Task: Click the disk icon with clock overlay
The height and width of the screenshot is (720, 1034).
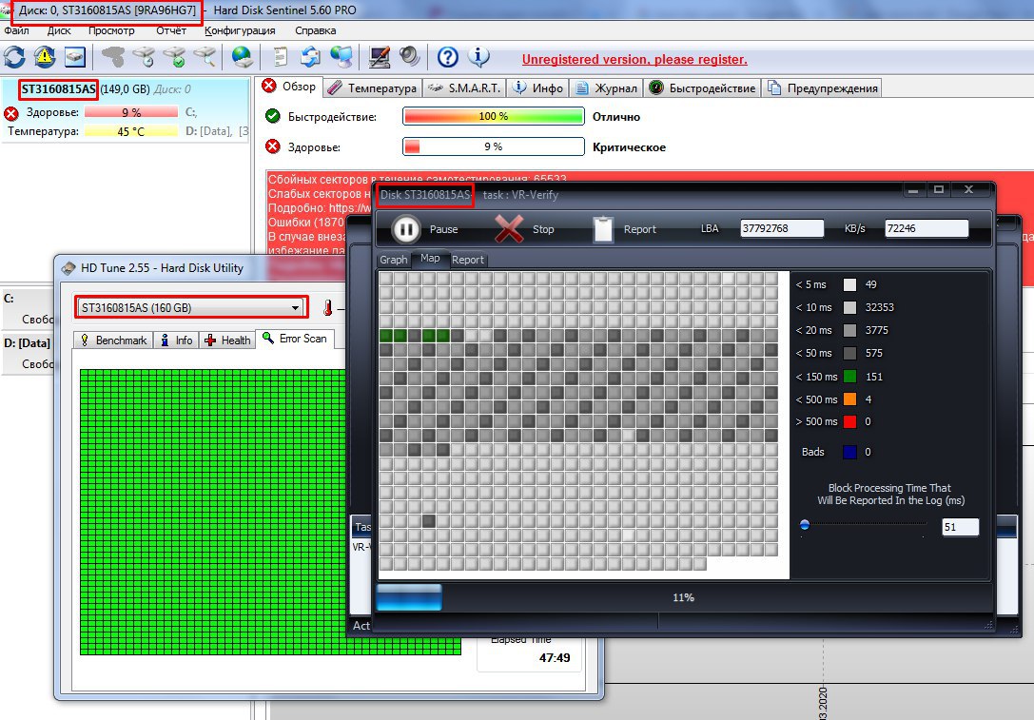Action: (x=144, y=57)
